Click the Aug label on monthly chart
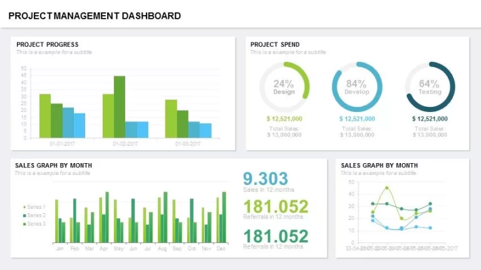This screenshot has height=270, width=481. point(162,249)
